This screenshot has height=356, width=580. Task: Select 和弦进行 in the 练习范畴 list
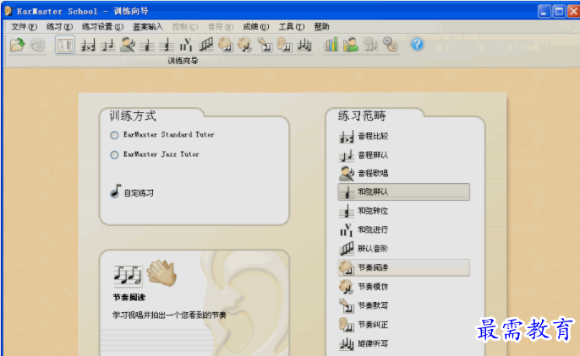click(x=403, y=230)
